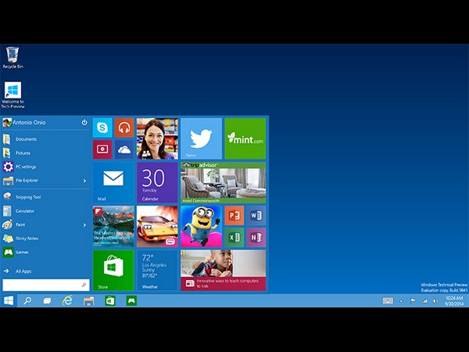Open Task View from the taskbar
Image resolution: width=469 pixels, height=352 pixels.
pyautogui.click(x=47, y=300)
